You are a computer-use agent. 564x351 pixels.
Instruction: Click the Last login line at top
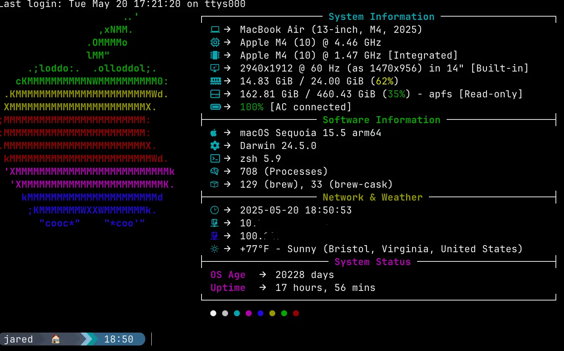(x=123, y=4)
